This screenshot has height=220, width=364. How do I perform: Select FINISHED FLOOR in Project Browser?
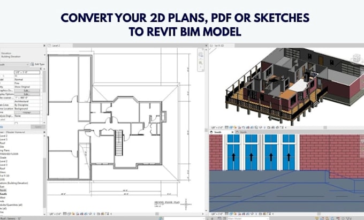click(x=9, y=154)
